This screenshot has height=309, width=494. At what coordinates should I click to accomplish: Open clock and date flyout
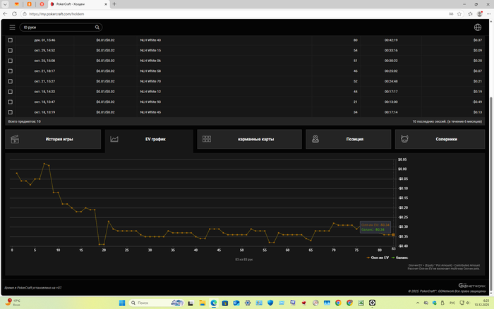tap(482, 303)
